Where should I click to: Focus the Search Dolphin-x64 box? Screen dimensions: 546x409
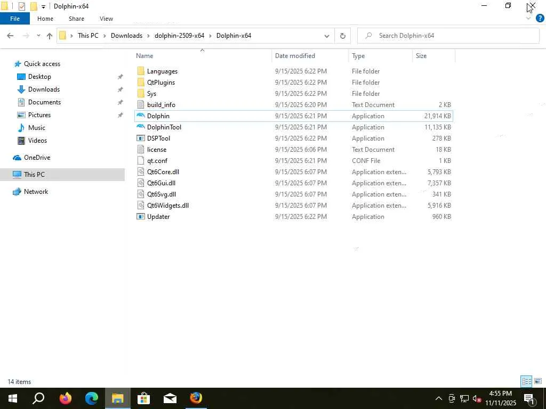click(448, 36)
